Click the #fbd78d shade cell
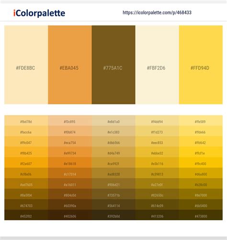 point(26,121)
